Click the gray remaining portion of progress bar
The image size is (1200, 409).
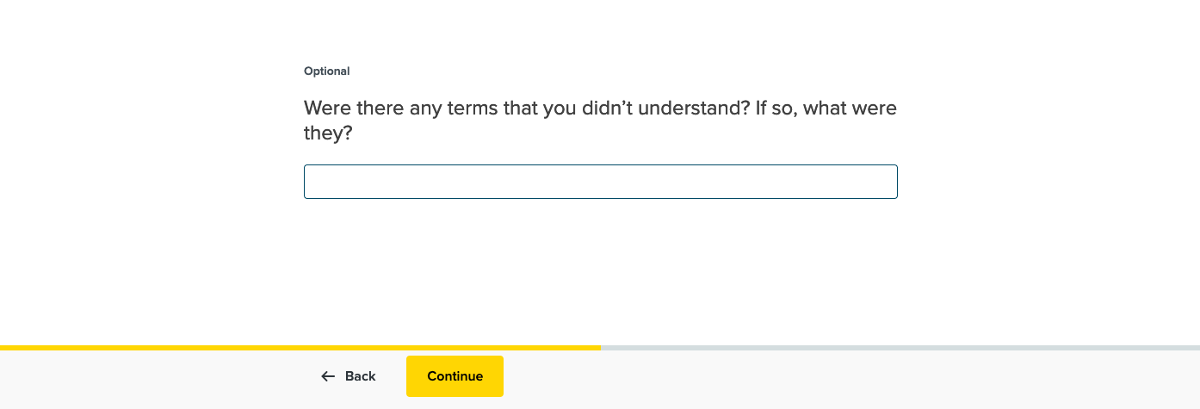[x=900, y=348]
